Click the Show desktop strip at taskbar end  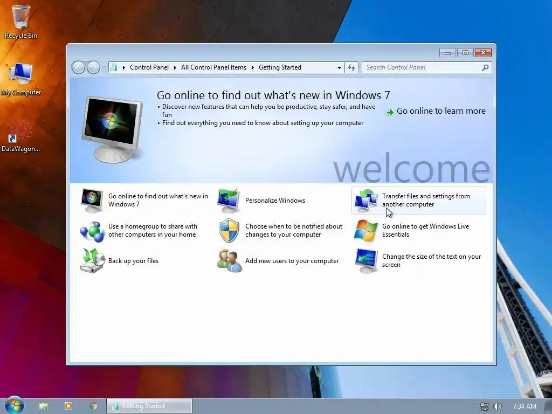(x=548, y=406)
